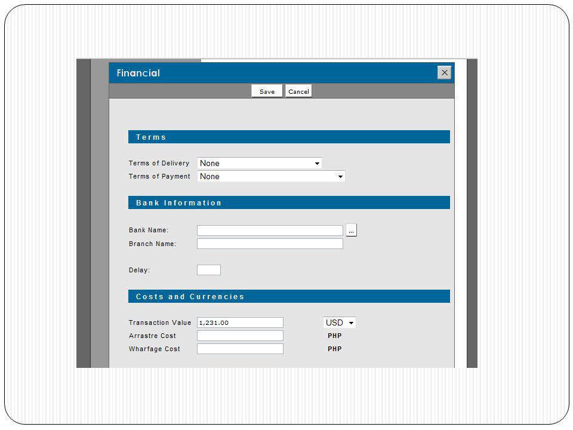Image resolution: width=573 pixels, height=430 pixels.
Task: Click the Arrastre Cost input field
Action: [x=240, y=336]
